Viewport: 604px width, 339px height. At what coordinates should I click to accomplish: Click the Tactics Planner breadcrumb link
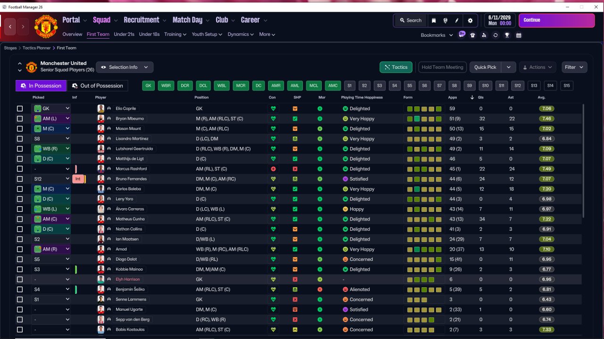tap(36, 48)
